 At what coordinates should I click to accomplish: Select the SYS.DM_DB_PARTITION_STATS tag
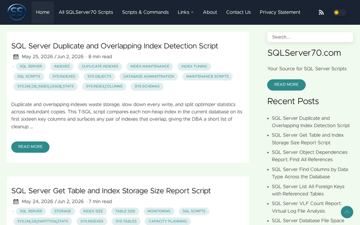(x=43, y=221)
